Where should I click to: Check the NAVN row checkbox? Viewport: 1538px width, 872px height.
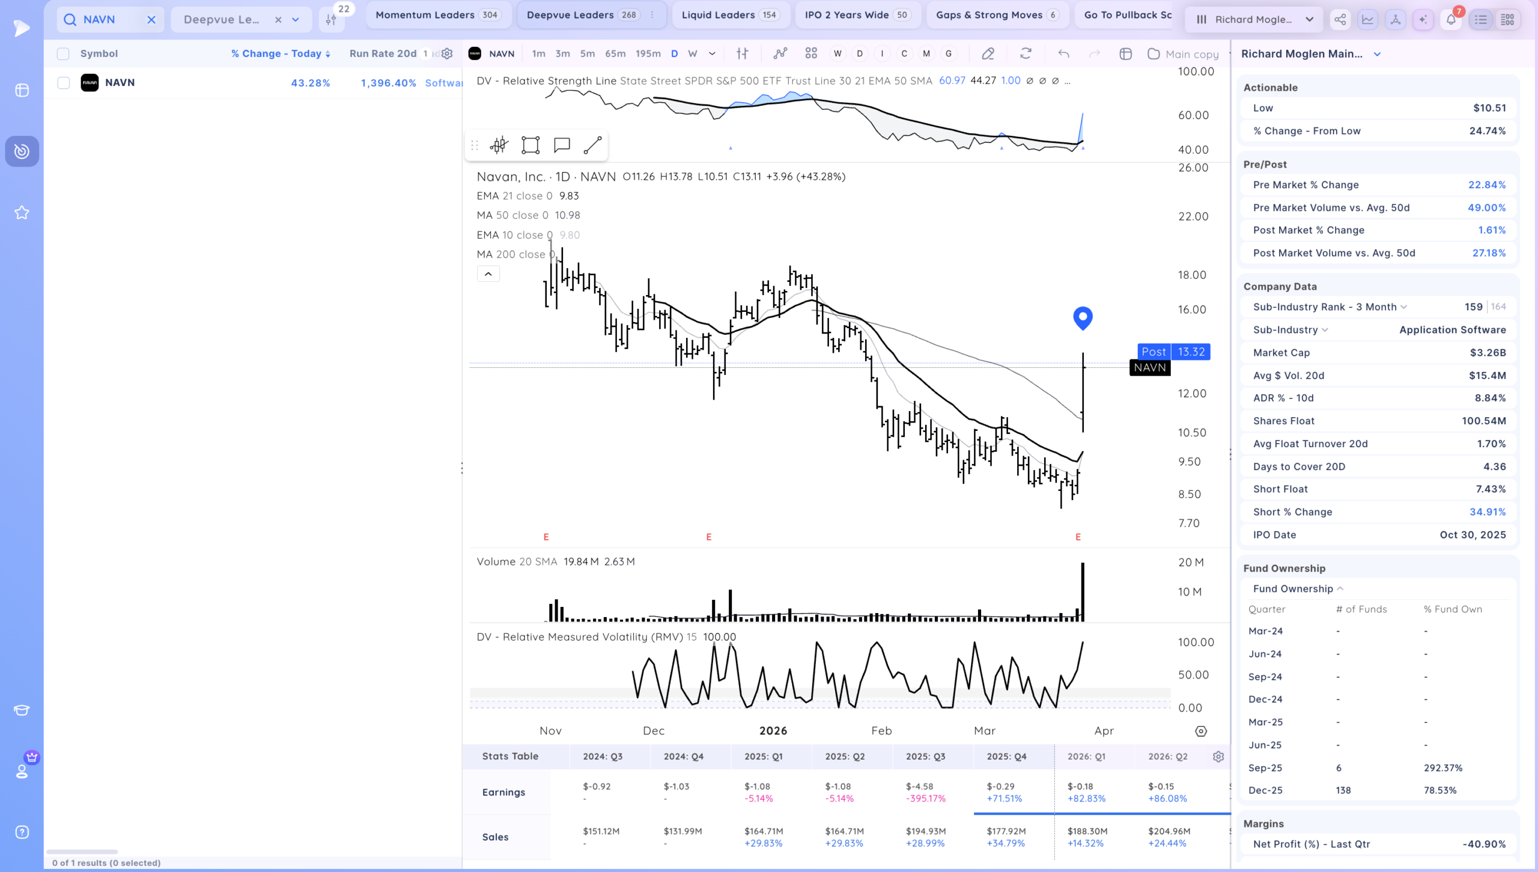[x=63, y=83]
